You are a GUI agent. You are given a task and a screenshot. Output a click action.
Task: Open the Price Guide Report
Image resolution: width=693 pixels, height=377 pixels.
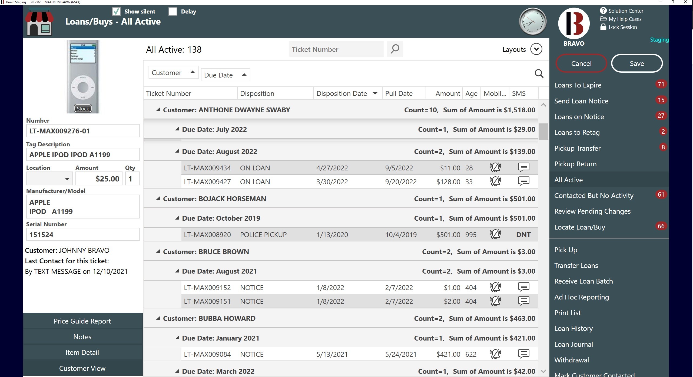pyautogui.click(x=82, y=321)
